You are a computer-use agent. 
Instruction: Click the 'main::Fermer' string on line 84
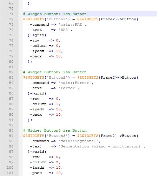pyautogui.click(x=75, y=83)
